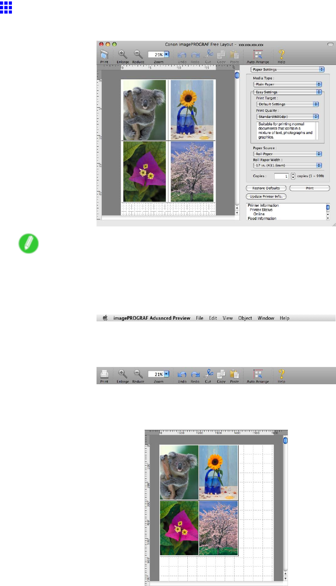Open the View menu

228,318
